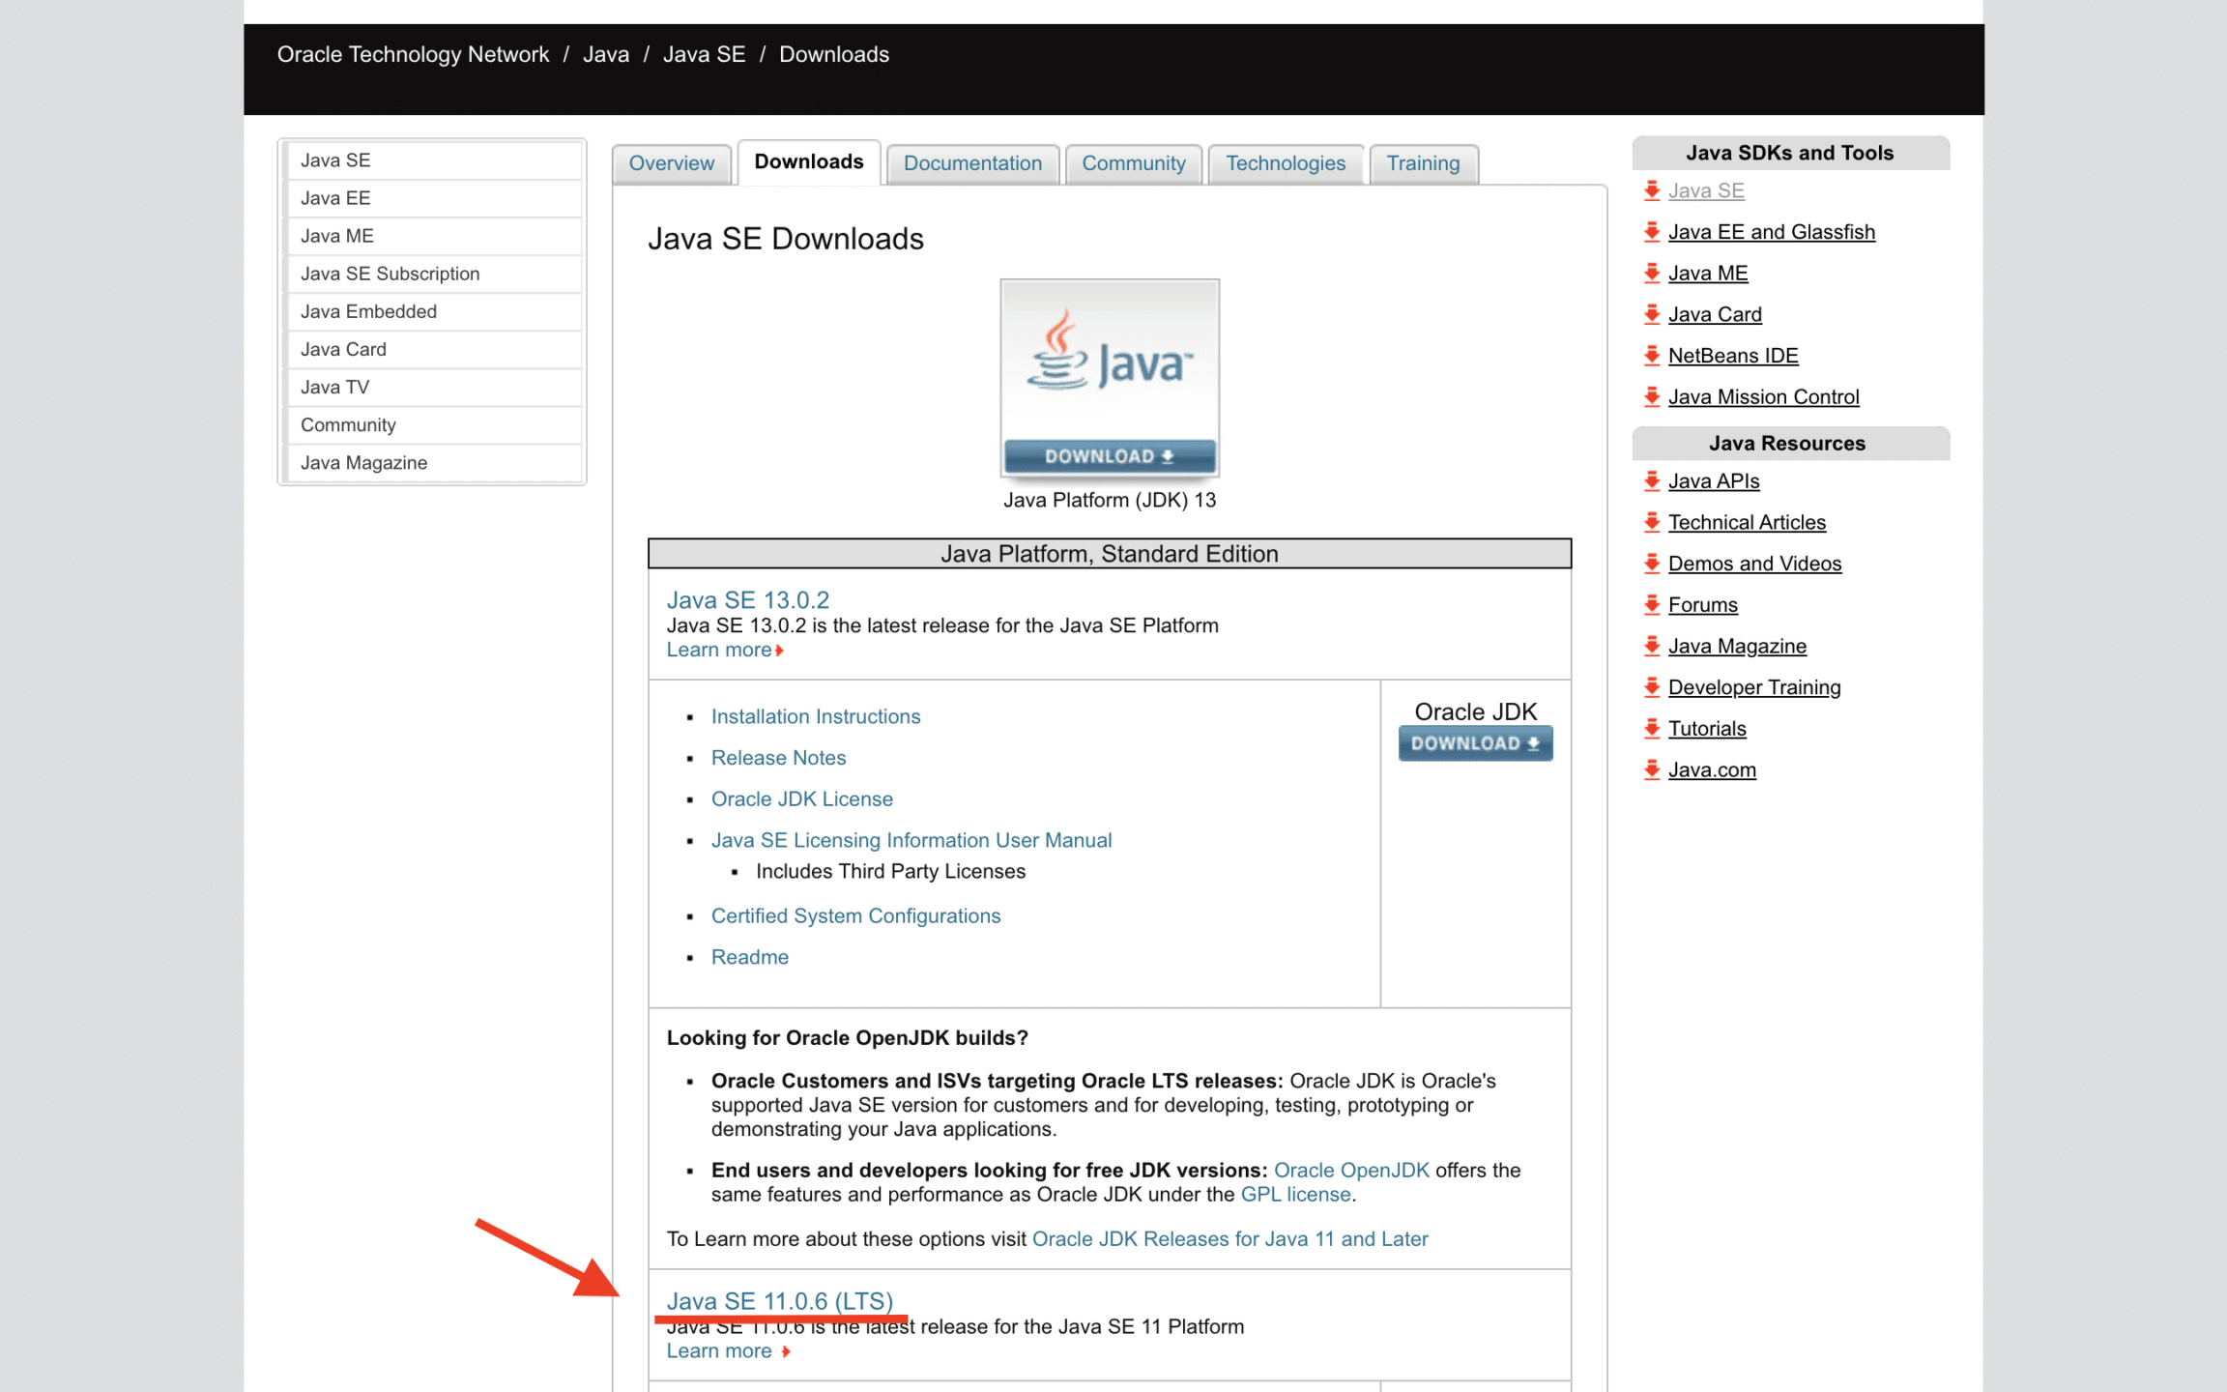The image size is (2227, 1392).
Task: Click the red download icon beside Developer Training
Action: pyautogui.click(x=1652, y=687)
